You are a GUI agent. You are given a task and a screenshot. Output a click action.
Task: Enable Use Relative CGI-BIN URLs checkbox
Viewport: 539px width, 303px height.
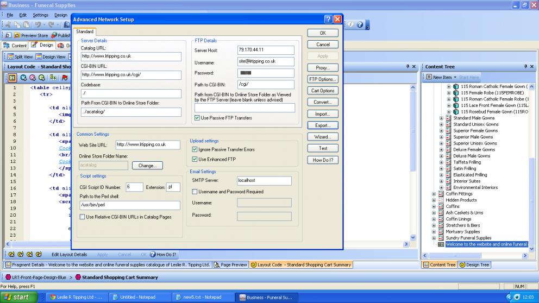pyautogui.click(x=82, y=217)
